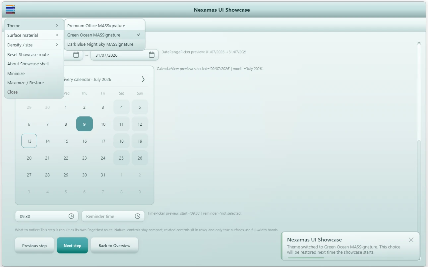
Task: Open About Showcase shell
Action: (34, 64)
